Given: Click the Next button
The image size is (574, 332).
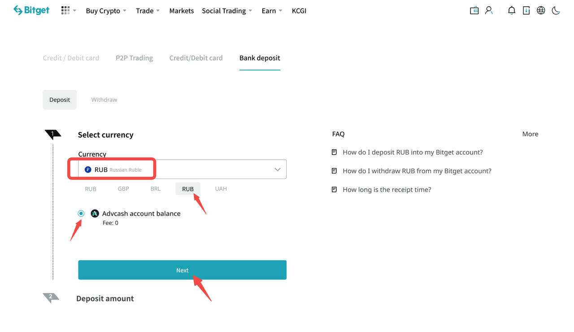Looking at the screenshot, I should [182, 270].
